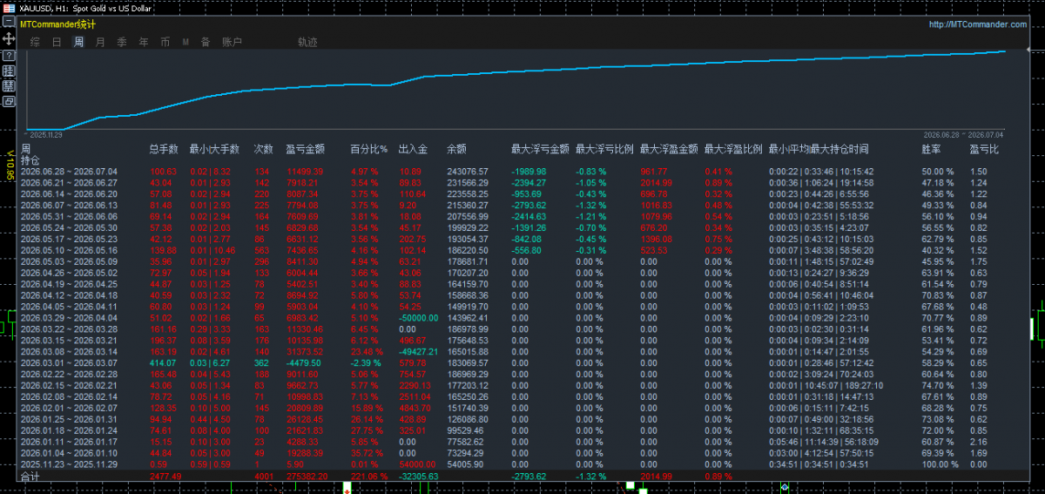Viewport: 1045px width, 494px height.
Task: Open help via the question mark icon
Action: tap(9, 56)
